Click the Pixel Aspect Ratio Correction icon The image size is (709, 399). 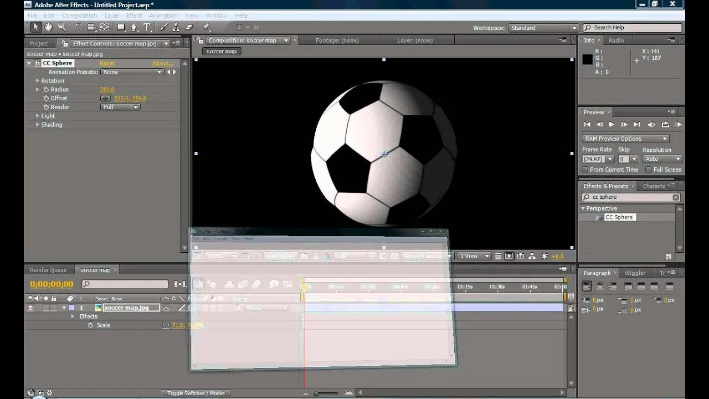498,256
